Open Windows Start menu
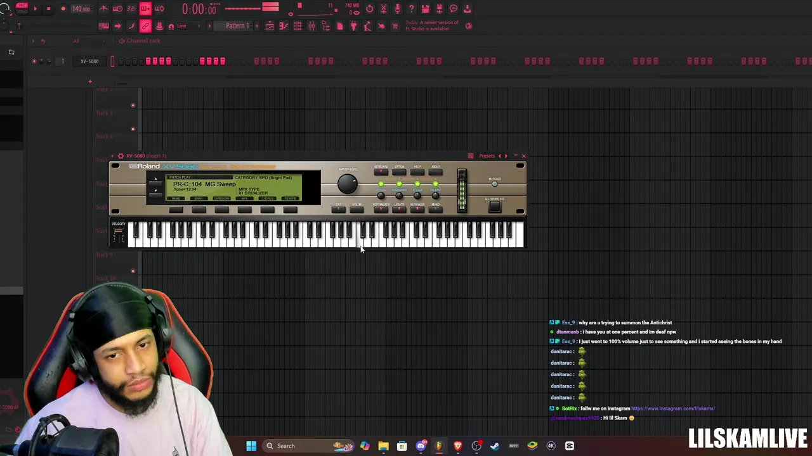The height and width of the screenshot is (456, 812). (x=251, y=446)
